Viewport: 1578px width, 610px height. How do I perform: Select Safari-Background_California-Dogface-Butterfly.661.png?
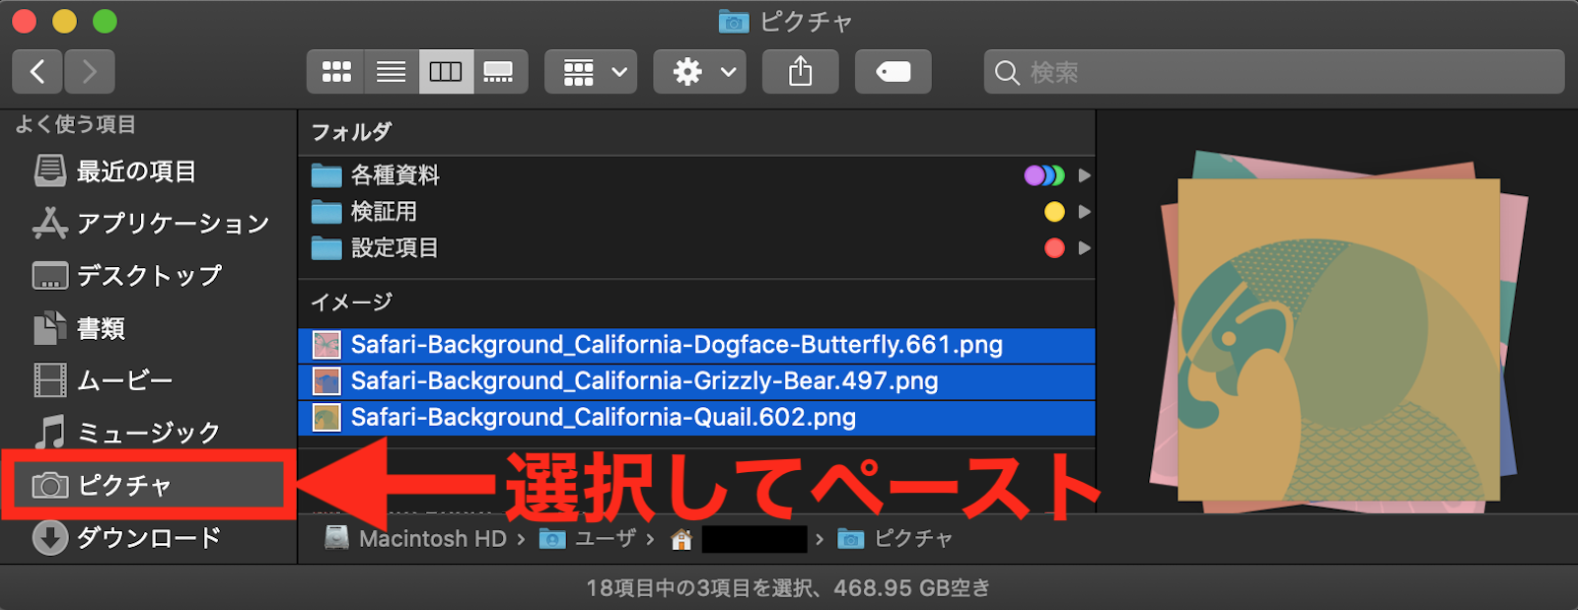[696, 345]
